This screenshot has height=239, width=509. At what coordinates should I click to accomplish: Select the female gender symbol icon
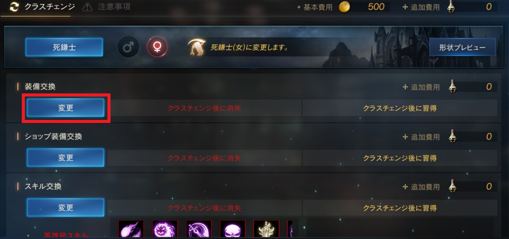click(157, 47)
